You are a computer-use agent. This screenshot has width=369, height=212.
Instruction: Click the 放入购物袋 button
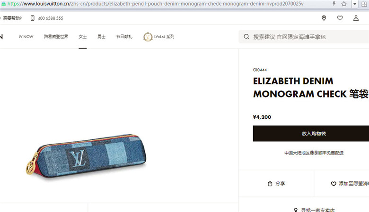[x=311, y=133]
